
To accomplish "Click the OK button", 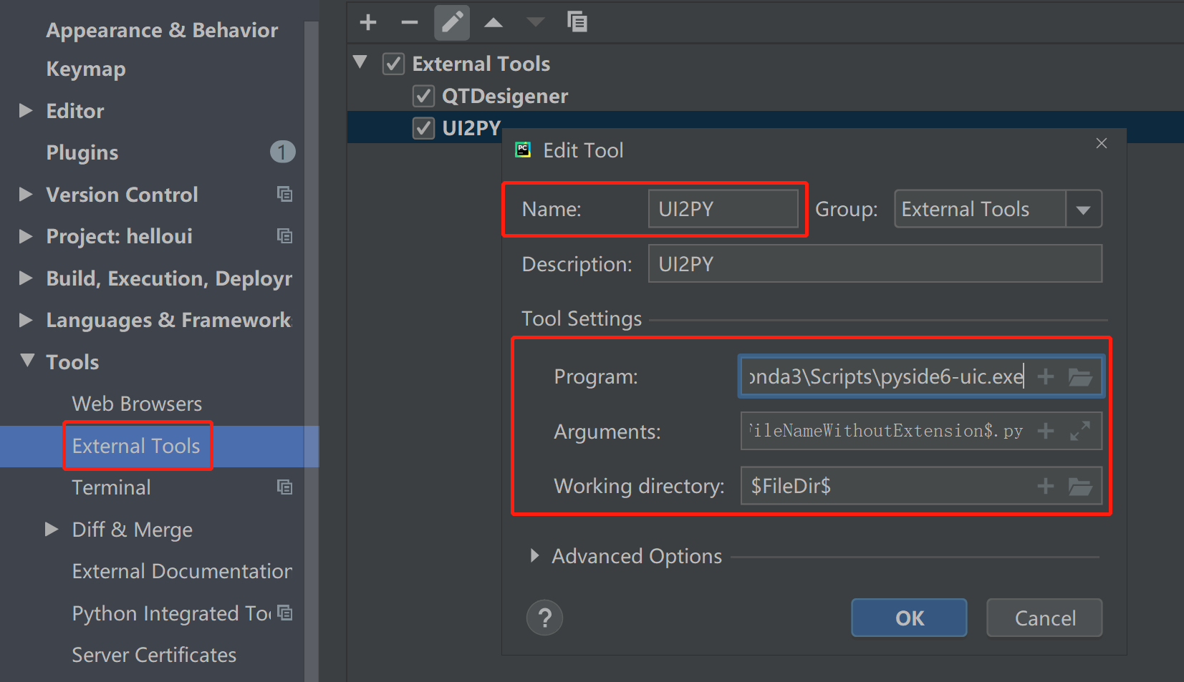I will click(x=909, y=618).
